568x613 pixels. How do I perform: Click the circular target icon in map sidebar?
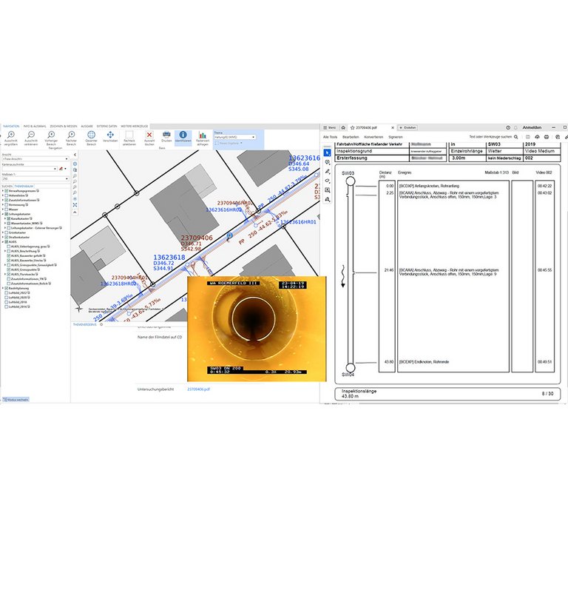[x=75, y=199]
